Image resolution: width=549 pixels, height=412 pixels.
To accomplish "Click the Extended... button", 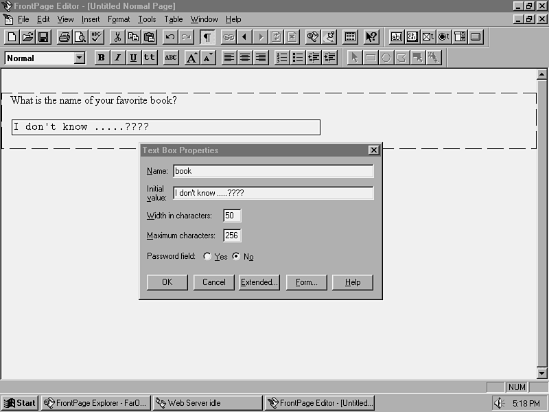I will [x=259, y=282].
